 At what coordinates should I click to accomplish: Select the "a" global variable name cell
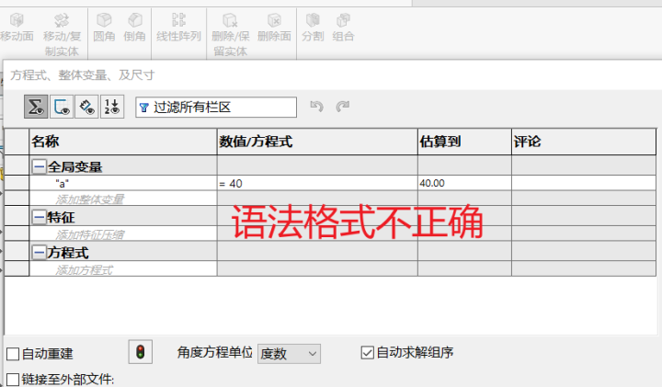click(x=123, y=183)
